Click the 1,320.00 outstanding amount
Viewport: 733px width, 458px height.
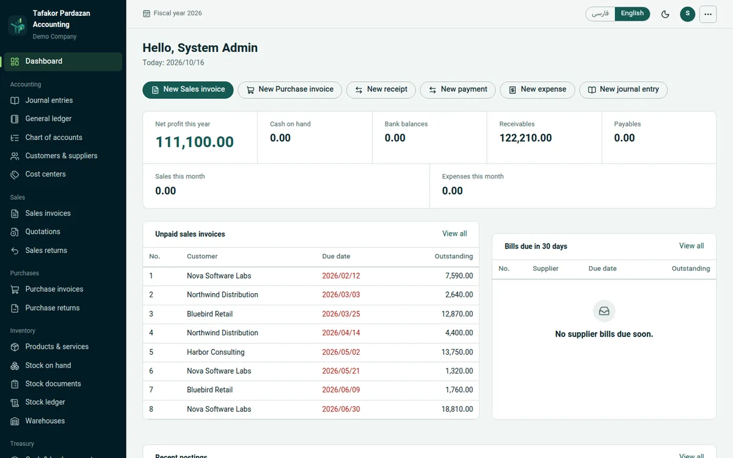(x=459, y=371)
